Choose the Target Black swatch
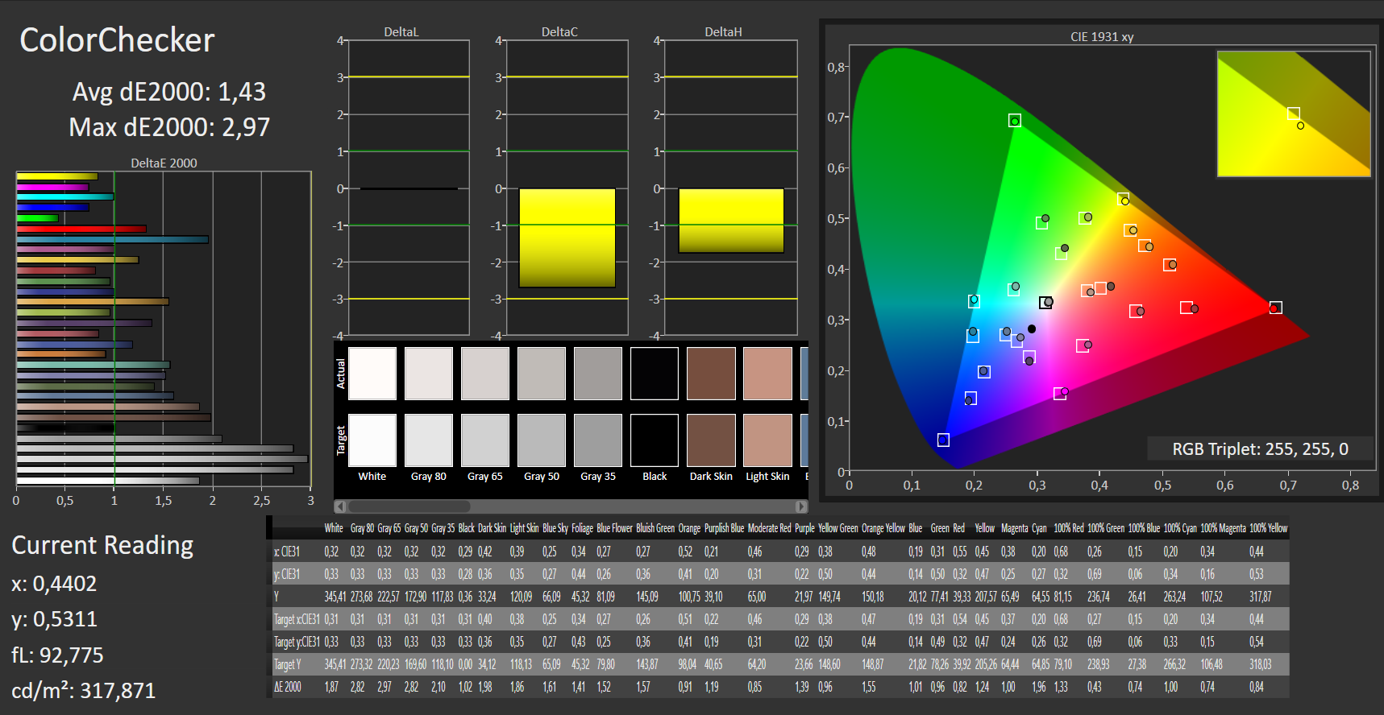1384x715 pixels. 655,440
